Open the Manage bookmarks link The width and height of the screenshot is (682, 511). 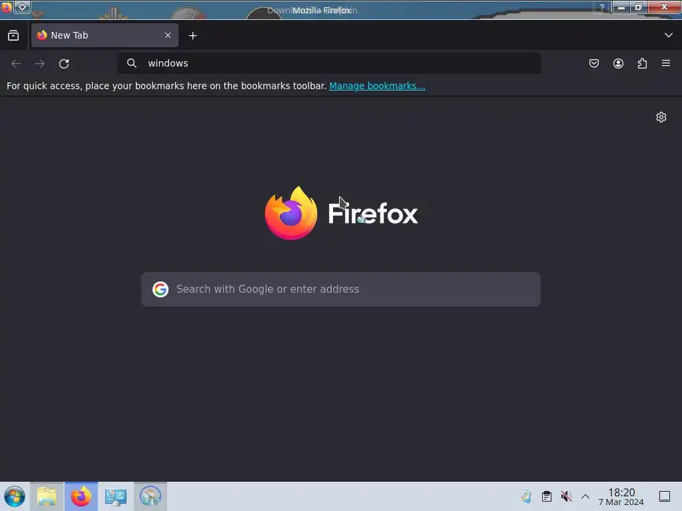(x=377, y=86)
